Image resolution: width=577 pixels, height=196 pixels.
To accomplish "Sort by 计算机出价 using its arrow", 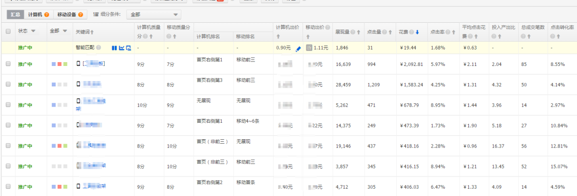I will pyautogui.click(x=278, y=36).
